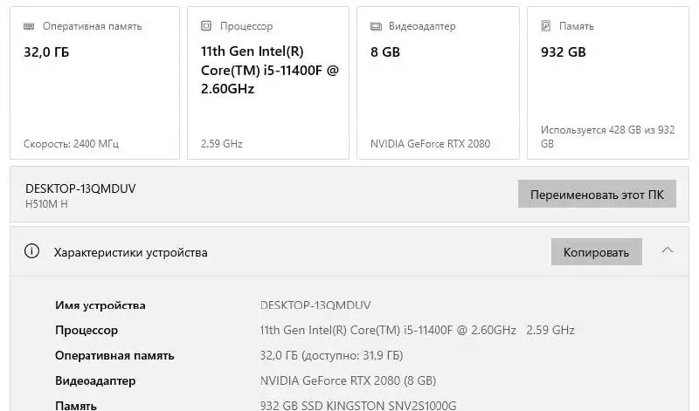Screen dimensions: 699x411
Task: Click the 8 GB value in Видеоадаптер card
Action: (385, 52)
